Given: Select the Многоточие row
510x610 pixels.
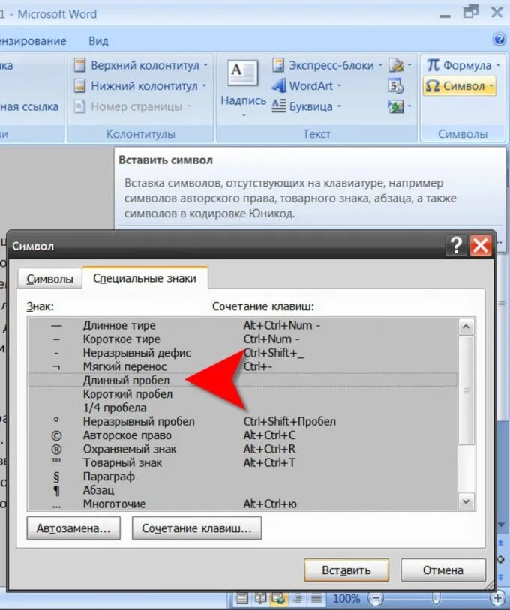Looking at the screenshot, I should point(242,504).
